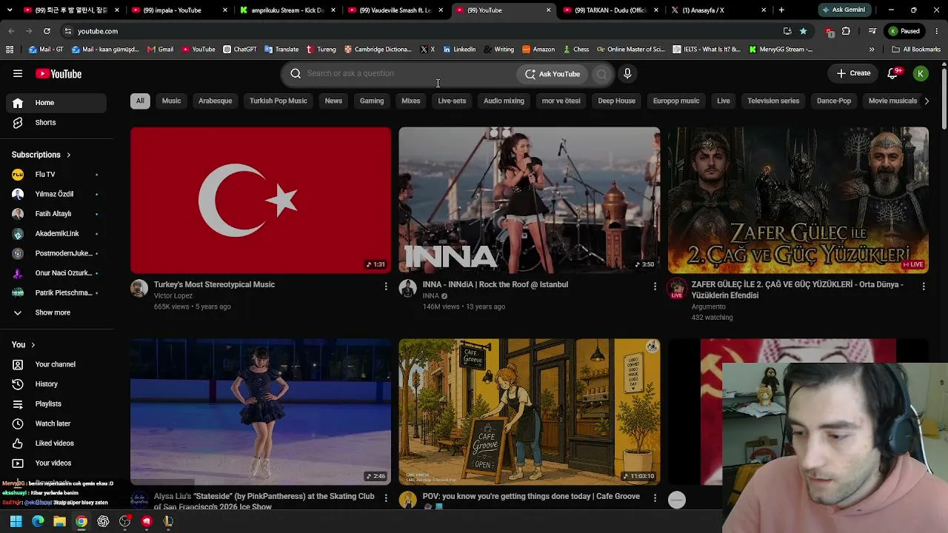Open more actions for ZAFER GÜLEÇ live video
The width and height of the screenshot is (948, 533).
(x=924, y=286)
